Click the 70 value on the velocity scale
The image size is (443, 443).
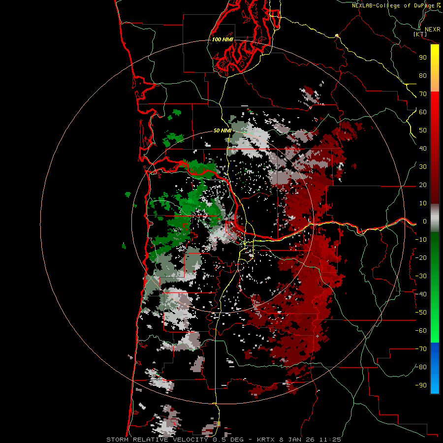pyautogui.click(x=423, y=94)
